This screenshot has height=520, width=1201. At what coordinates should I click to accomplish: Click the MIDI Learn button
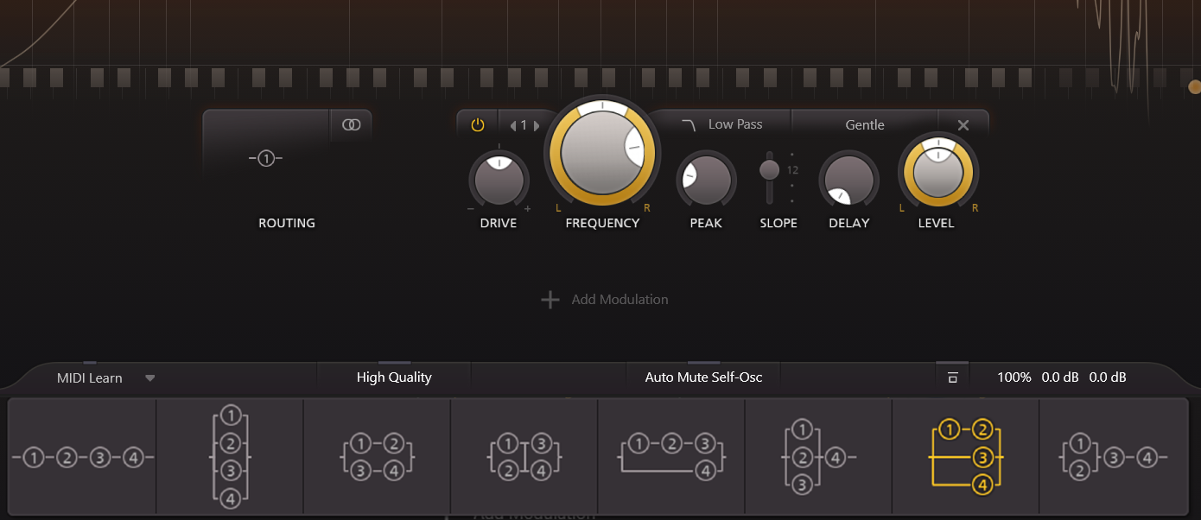(x=89, y=377)
